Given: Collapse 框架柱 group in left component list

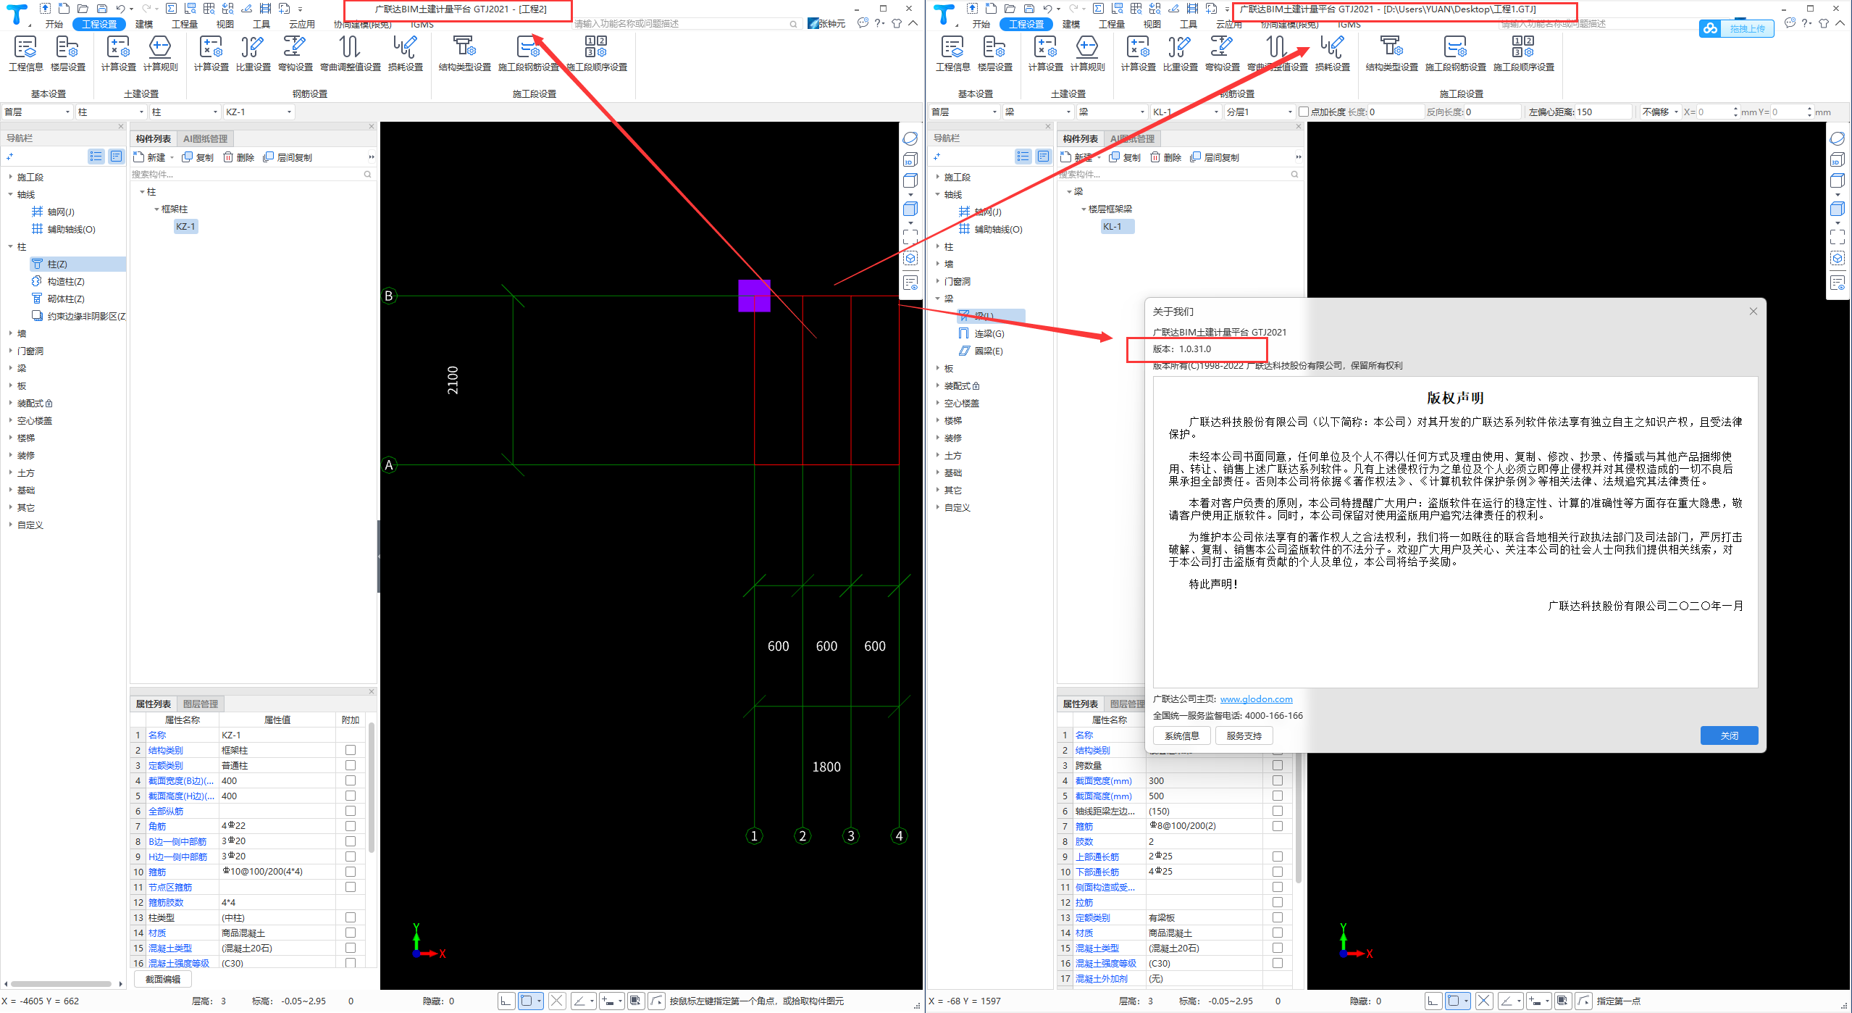Looking at the screenshot, I should click(x=156, y=209).
